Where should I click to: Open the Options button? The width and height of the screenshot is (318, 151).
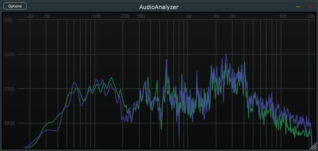pos(15,6)
